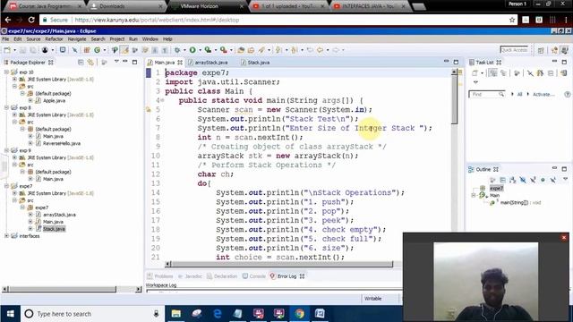The height and width of the screenshot is (322, 573).
Task: Toggle Hide Local Types in Outline view
Action: 553,180
